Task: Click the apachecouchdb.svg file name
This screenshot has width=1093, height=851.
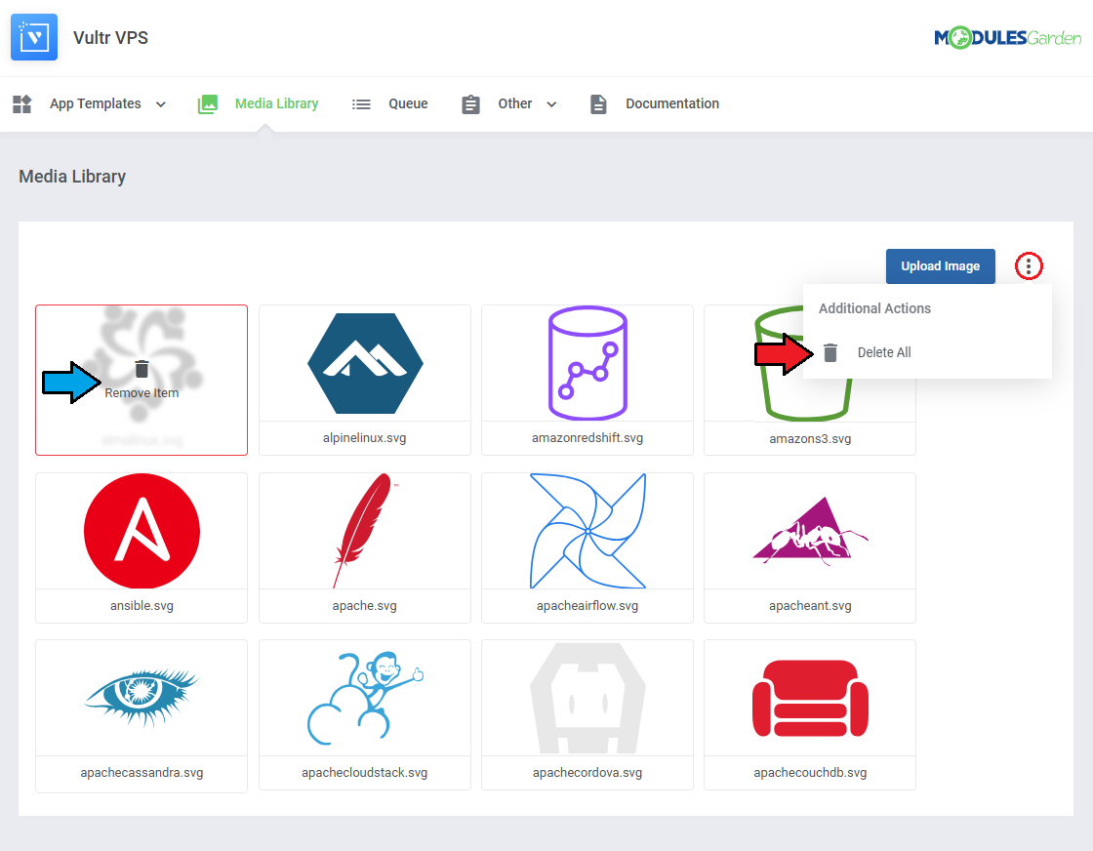Action: pos(810,772)
